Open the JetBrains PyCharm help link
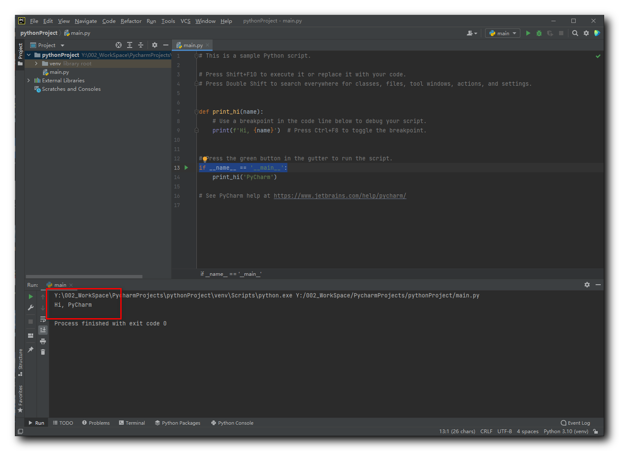This screenshot has width=619, height=451. point(340,196)
